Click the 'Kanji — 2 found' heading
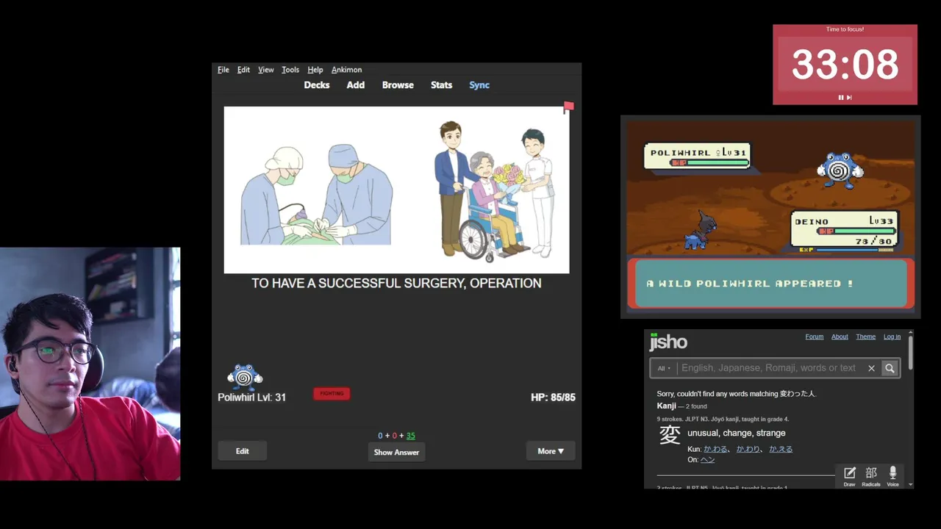Viewport: 941px width, 529px height. pyautogui.click(x=681, y=406)
